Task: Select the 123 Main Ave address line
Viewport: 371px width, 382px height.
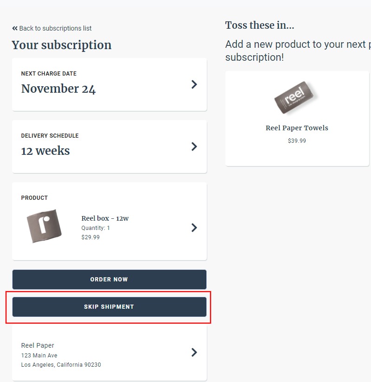Action: pos(39,356)
